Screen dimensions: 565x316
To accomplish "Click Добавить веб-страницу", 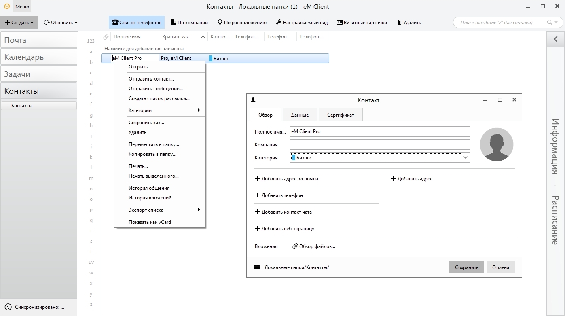I will pos(285,229).
